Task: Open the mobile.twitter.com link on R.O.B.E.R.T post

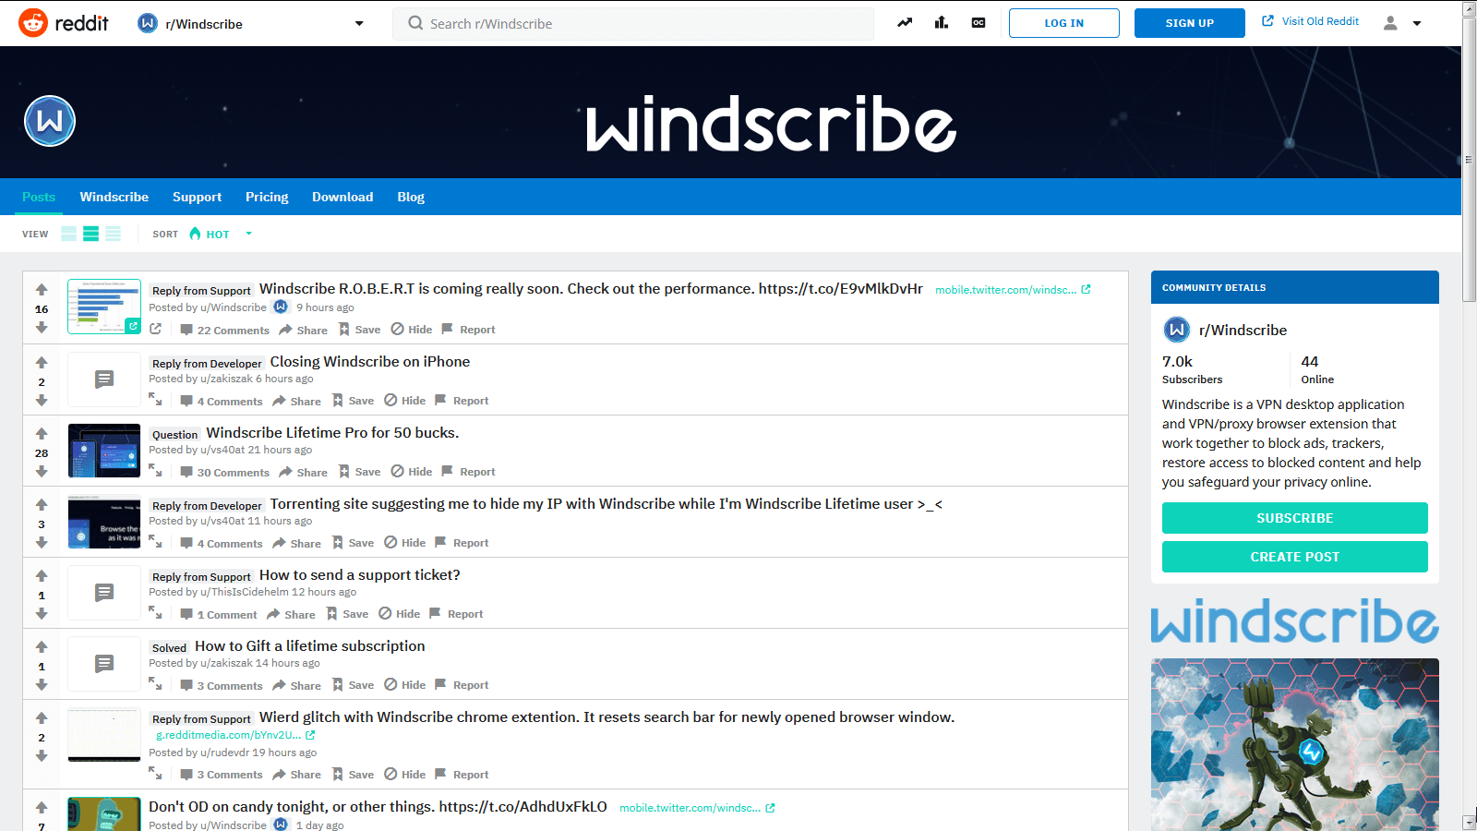Action: pyautogui.click(x=1013, y=290)
